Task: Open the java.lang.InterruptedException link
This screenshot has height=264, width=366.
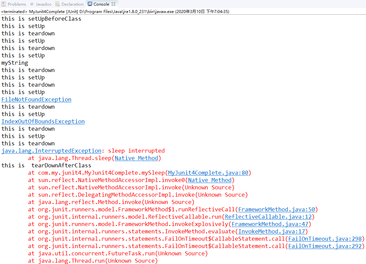Action: (x=51, y=150)
